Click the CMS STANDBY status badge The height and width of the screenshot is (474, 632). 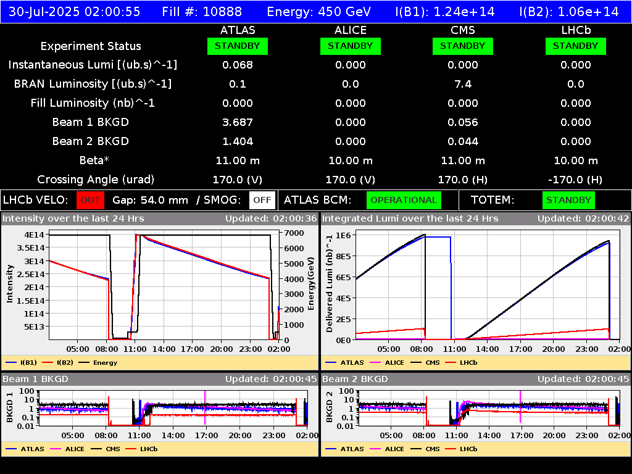click(463, 46)
